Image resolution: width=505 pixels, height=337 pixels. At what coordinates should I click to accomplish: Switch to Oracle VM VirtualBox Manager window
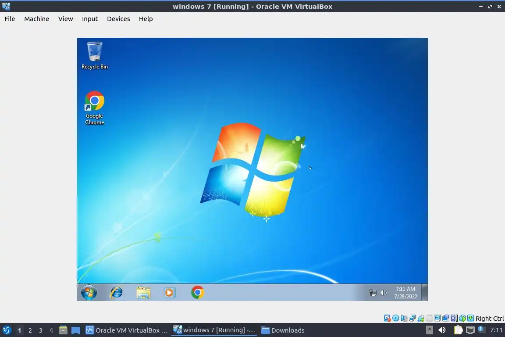pos(127,330)
